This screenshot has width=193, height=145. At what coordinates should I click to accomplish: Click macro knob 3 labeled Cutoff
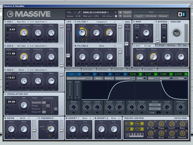click(172, 124)
